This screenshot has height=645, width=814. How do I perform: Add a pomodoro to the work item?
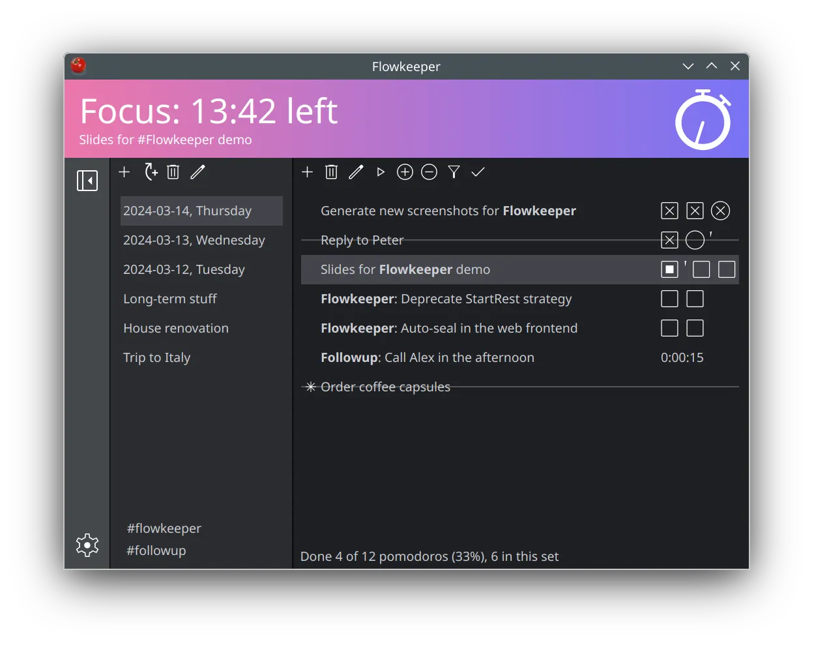point(405,172)
